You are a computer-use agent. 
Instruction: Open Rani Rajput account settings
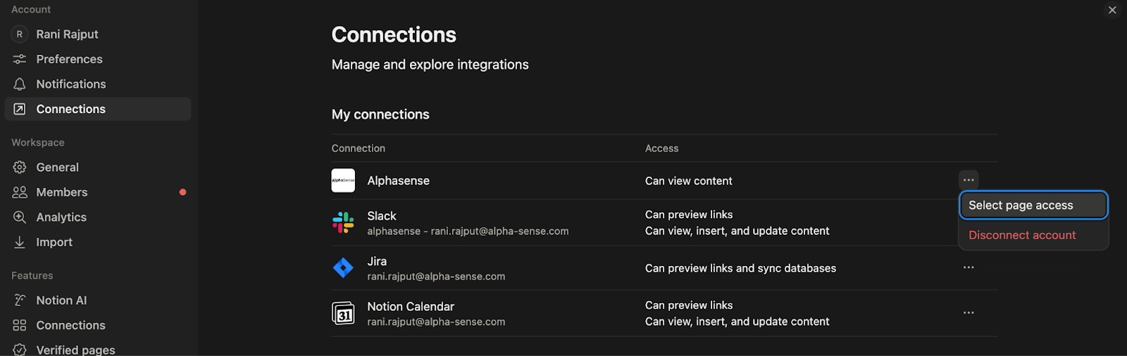[x=67, y=34]
